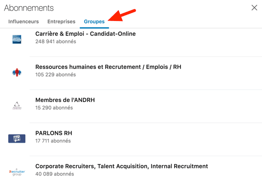Click the 15 290 abonnés count
Viewport: 262px width, 179px height.
pyautogui.click(x=54, y=108)
